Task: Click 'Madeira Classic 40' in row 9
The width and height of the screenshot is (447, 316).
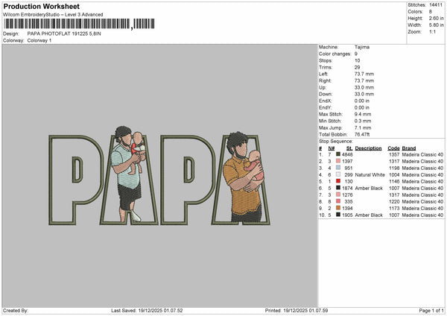Action: (422, 208)
